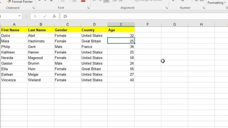The image size is (228, 128).
Task: Select the cell containing Hashimoto
Action: 41,41
